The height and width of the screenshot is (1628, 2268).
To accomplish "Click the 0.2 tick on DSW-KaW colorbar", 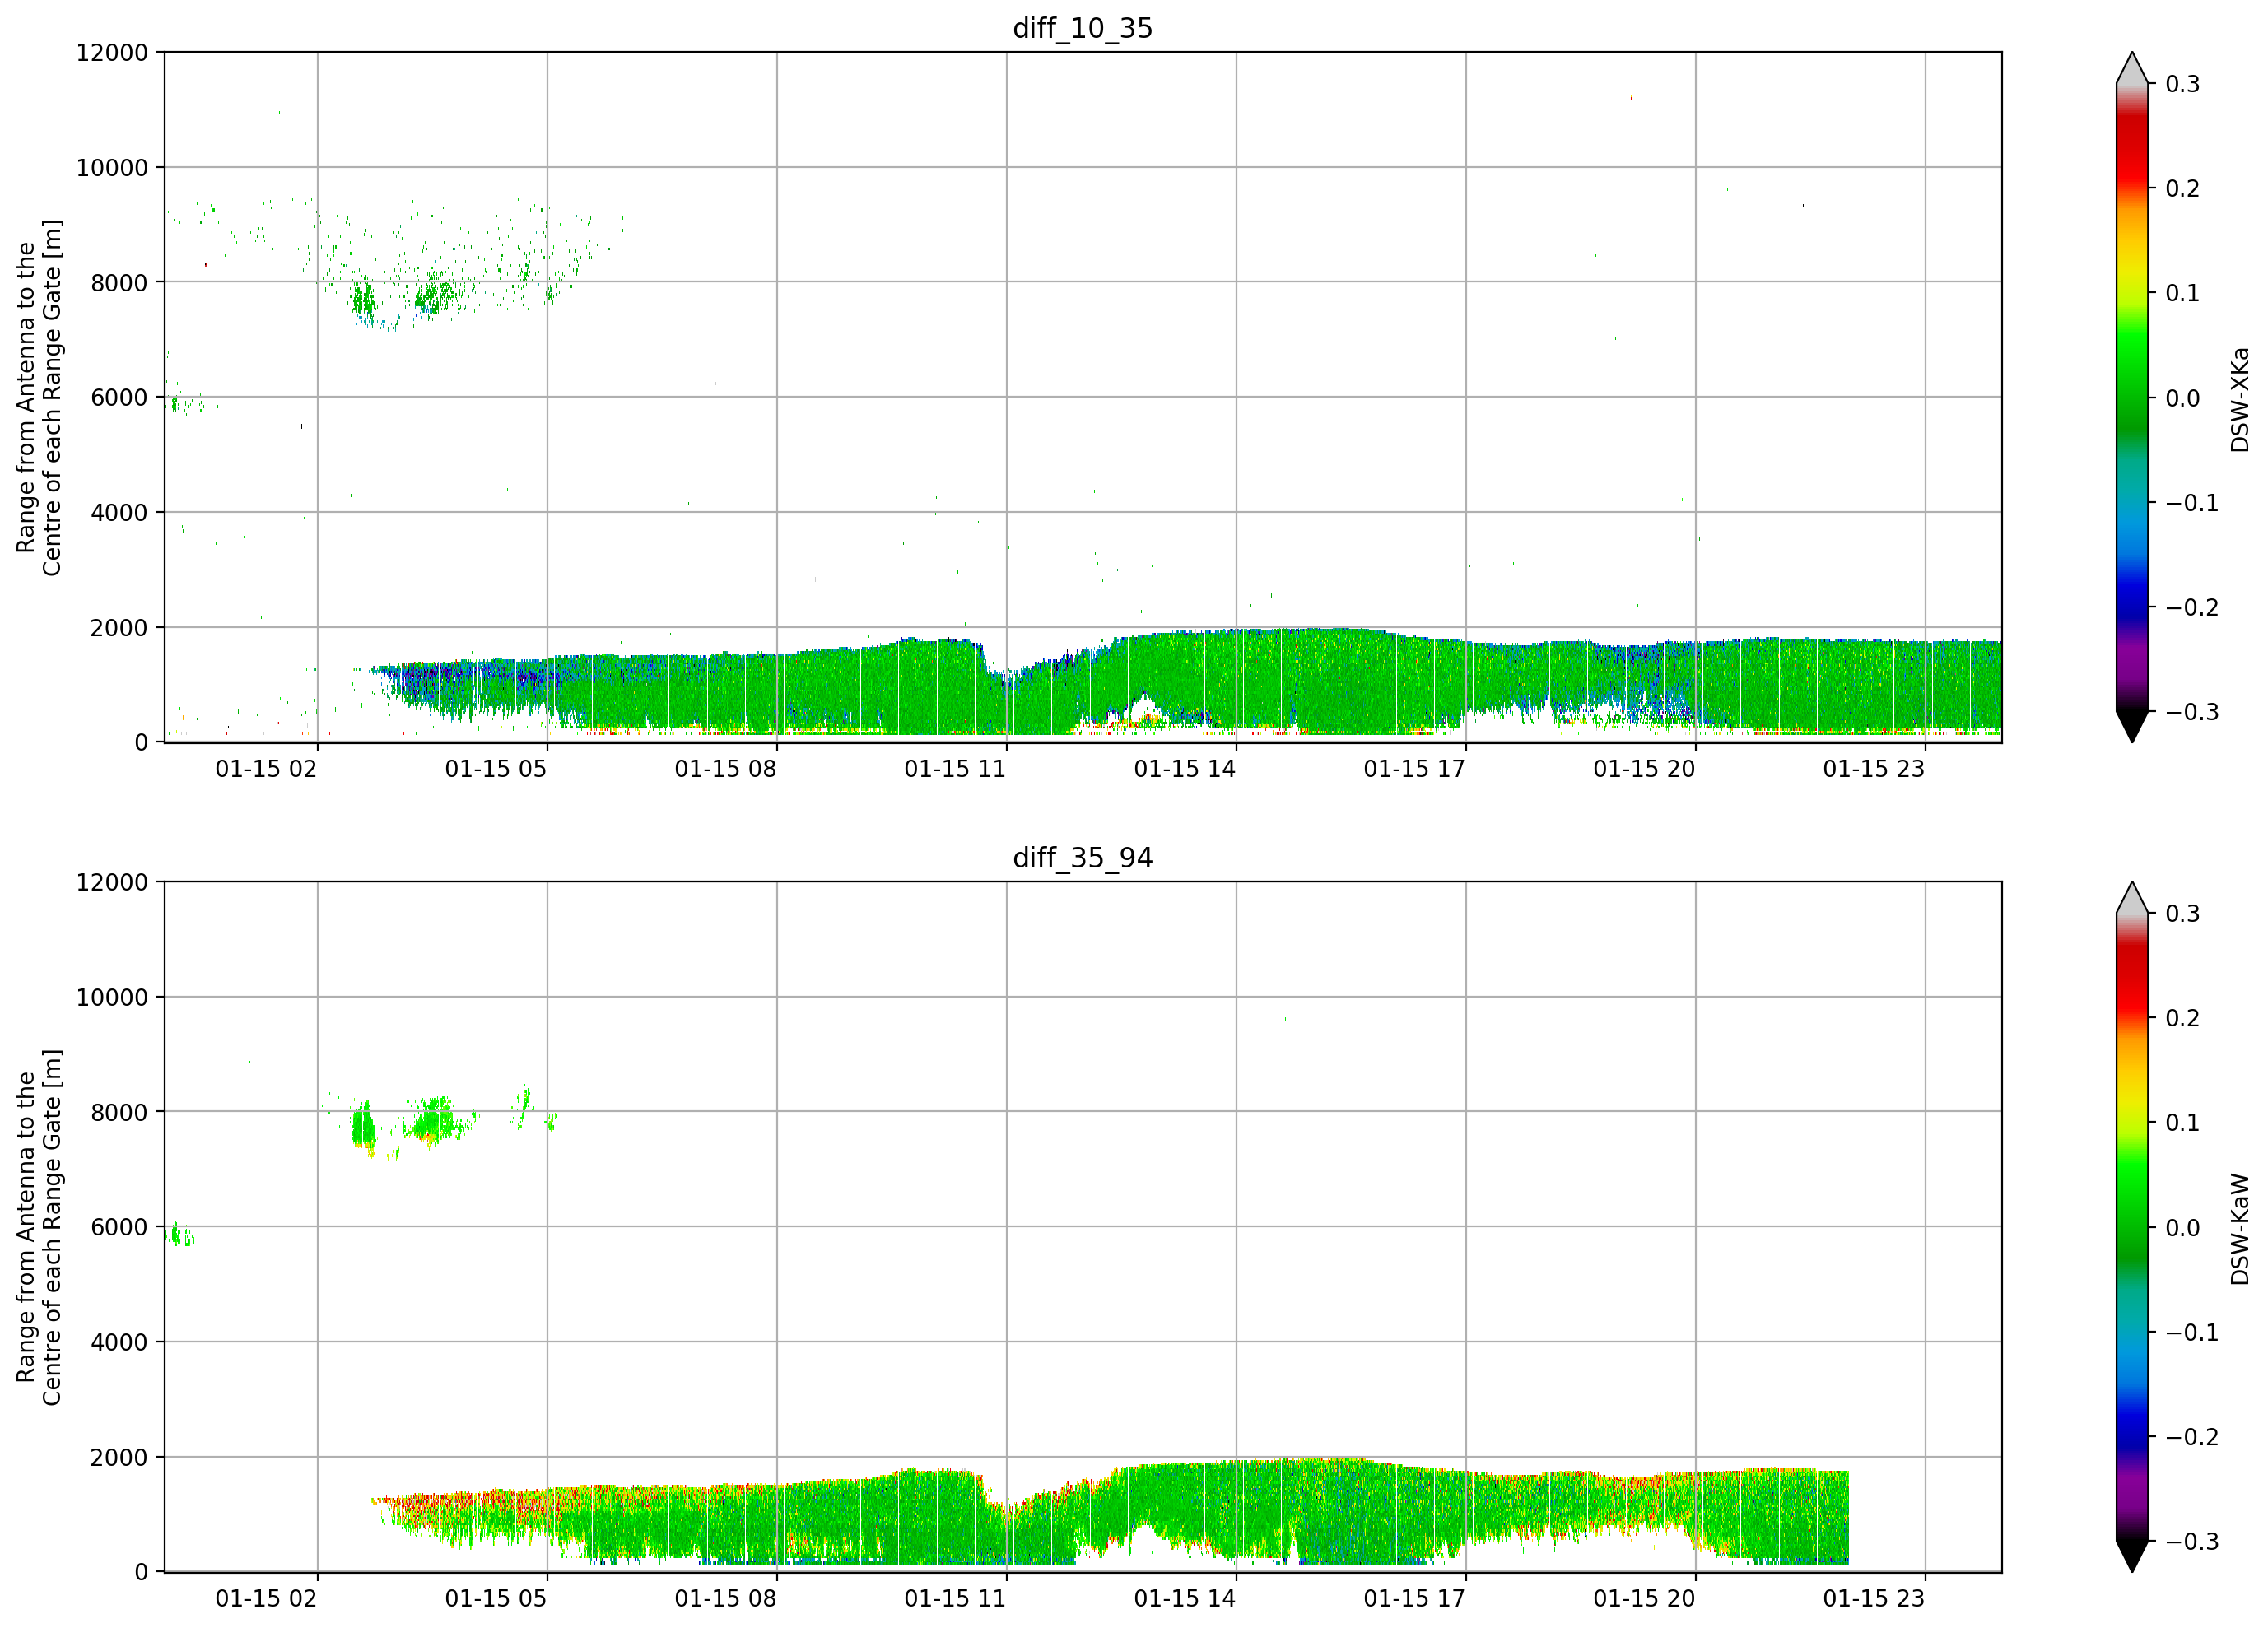I will [x=2182, y=1019].
